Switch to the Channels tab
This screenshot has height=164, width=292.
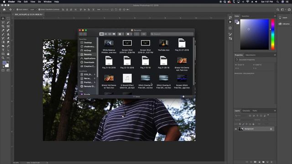[246, 111]
